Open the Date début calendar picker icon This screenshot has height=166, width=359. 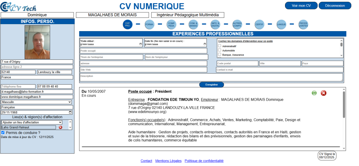pyautogui.click(x=141, y=44)
